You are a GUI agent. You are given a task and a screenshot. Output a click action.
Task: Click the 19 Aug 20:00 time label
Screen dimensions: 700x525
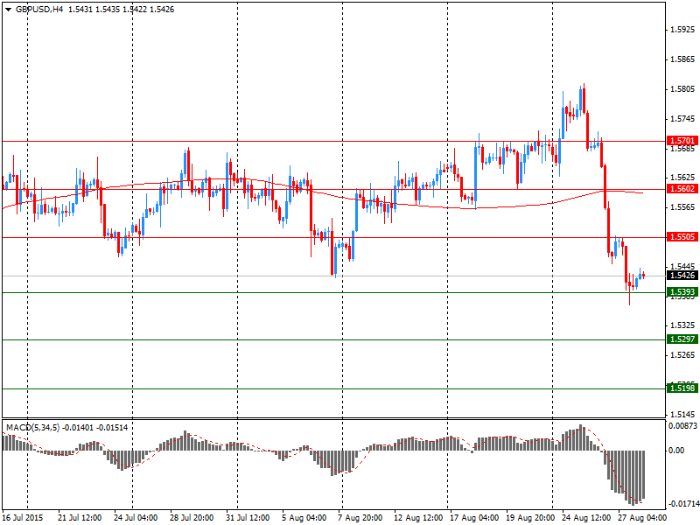tap(530, 518)
